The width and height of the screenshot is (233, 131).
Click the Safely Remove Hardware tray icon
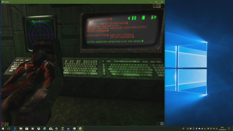193,129
